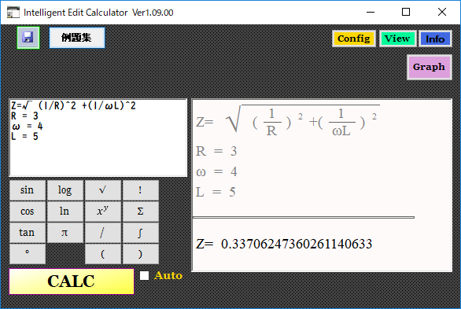This screenshot has height=309, width=461.
Task: Insert the square root √ symbol
Action: (103, 190)
